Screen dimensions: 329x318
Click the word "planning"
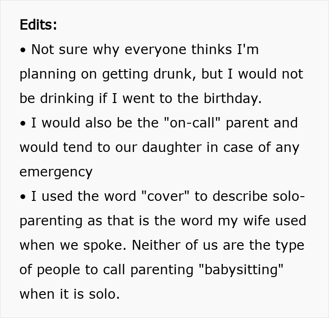(x=47, y=74)
